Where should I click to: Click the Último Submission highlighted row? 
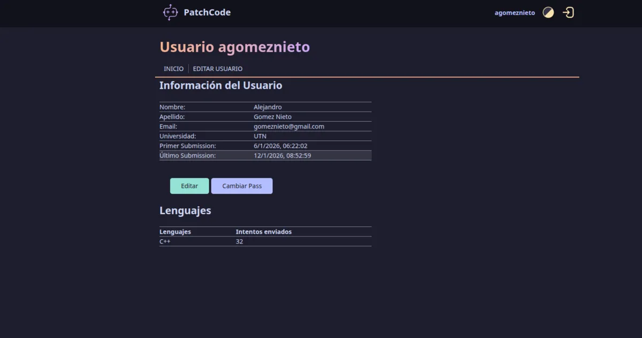point(265,155)
